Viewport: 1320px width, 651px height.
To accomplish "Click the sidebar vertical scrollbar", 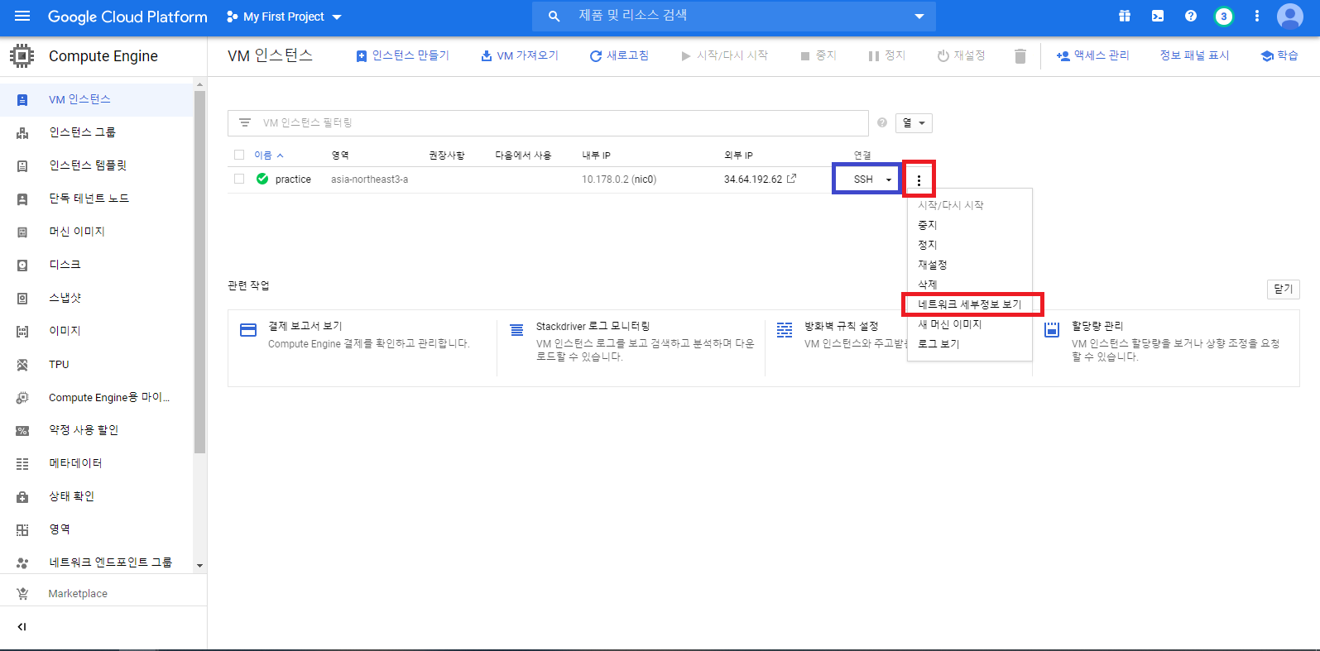I will [199, 272].
